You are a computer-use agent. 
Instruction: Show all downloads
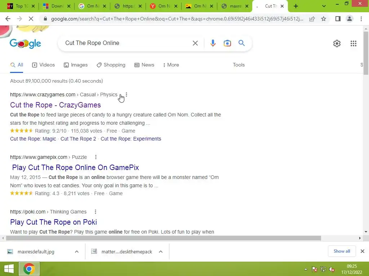pyautogui.click(x=342, y=251)
